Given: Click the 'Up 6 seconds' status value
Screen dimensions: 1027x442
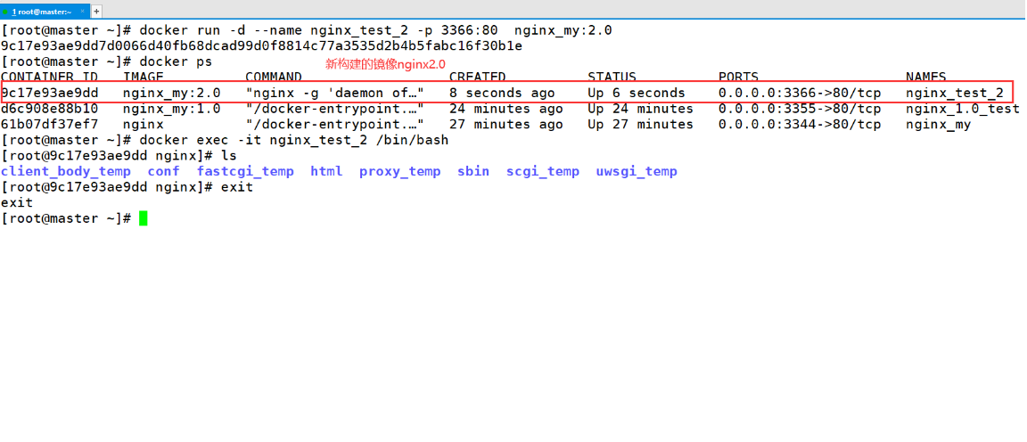Looking at the screenshot, I should (x=636, y=93).
